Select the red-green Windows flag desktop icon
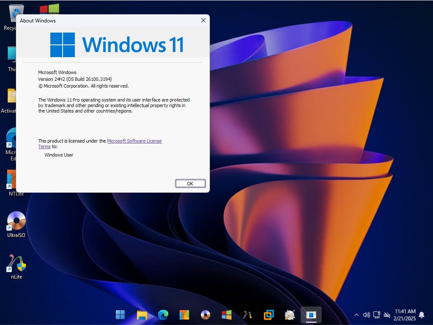This screenshot has width=433, height=325. (x=49, y=9)
